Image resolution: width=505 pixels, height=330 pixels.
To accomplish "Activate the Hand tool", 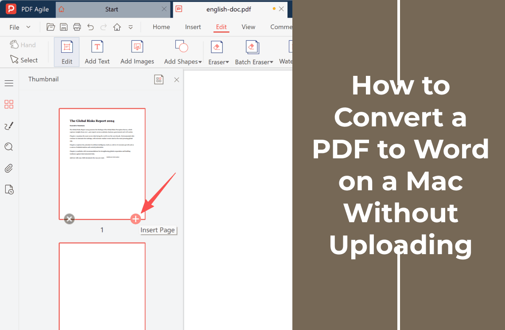I will point(23,45).
